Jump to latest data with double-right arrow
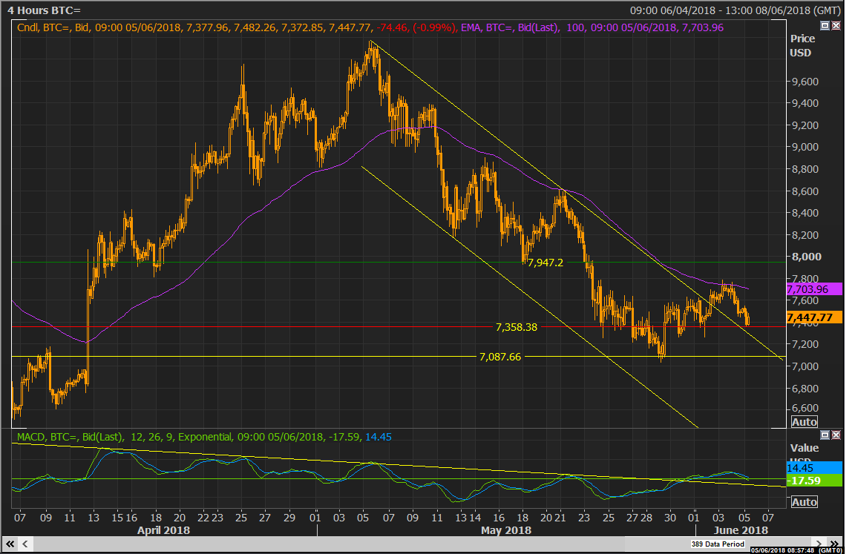The height and width of the screenshot is (554, 855). (835, 543)
